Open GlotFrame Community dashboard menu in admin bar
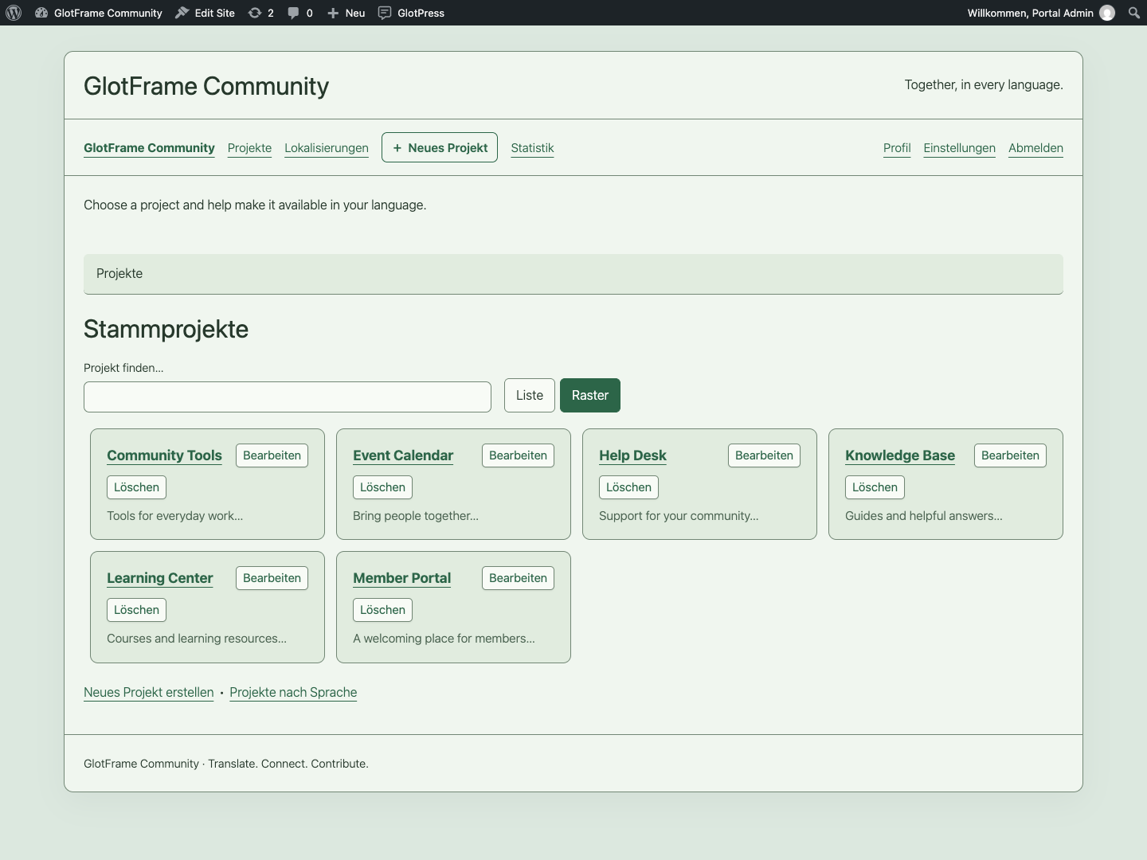 (x=99, y=13)
